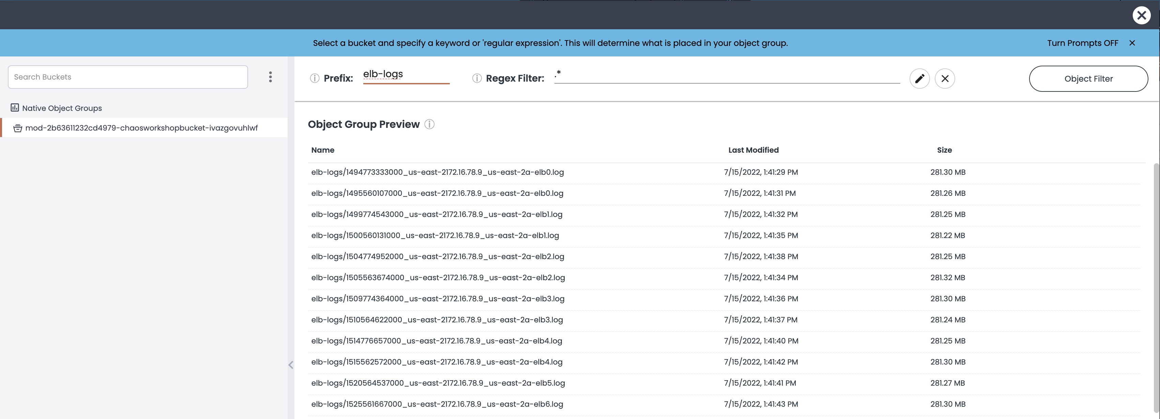Click the Object Group Preview info icon
Viewport: 1160px width, 419px height.
tap(430, 124)
